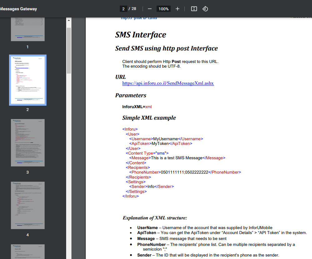Click the 100% zoom level field
Image resolution: width=312 pixels, height=259 pixels.
(x=163, y=9)
